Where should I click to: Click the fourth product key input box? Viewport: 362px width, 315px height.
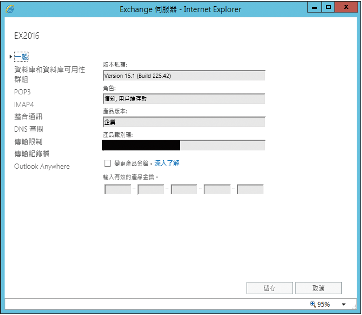tap(217, 190)
